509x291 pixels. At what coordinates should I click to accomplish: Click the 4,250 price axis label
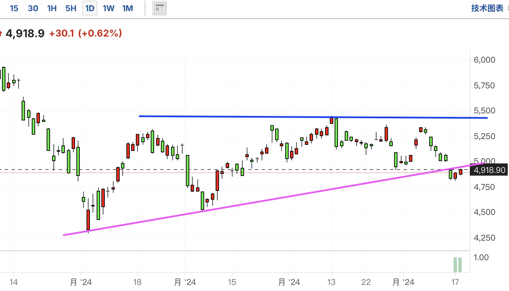[x=484, y=238]
